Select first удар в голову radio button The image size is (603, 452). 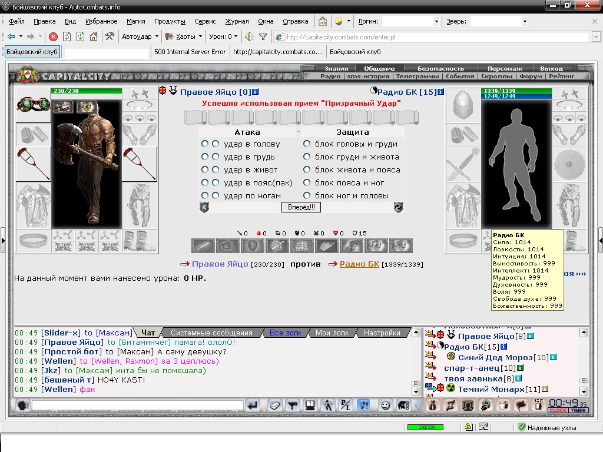pyautogui.click(x=204, y=144)
